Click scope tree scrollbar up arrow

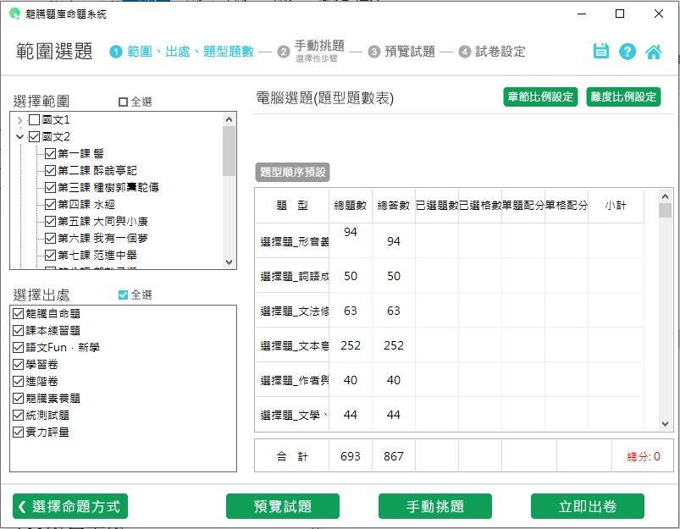229,118
